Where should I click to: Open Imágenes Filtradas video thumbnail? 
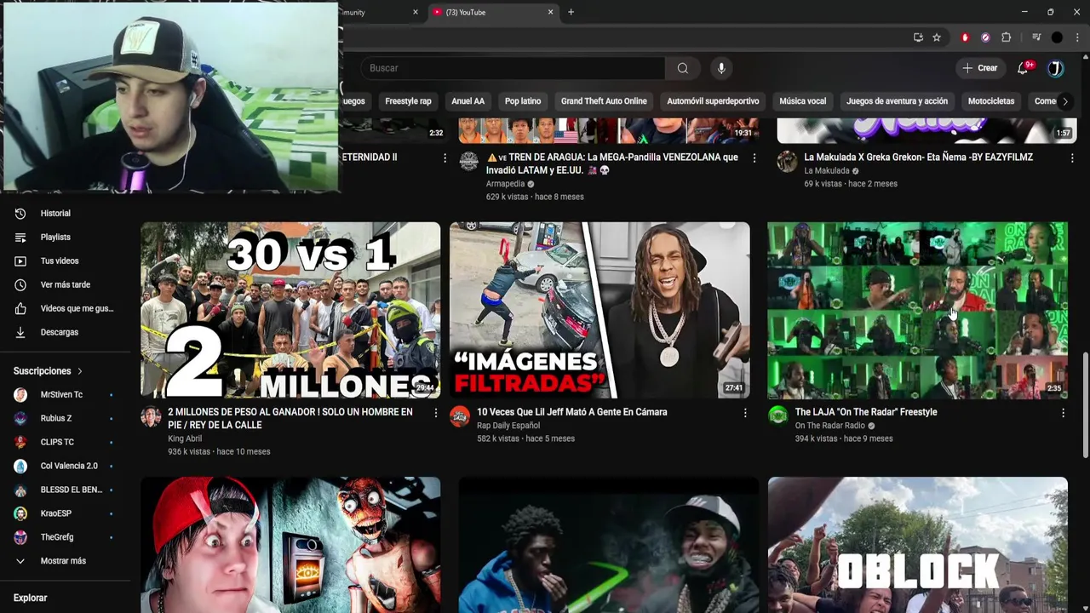[x=599, y=310]
